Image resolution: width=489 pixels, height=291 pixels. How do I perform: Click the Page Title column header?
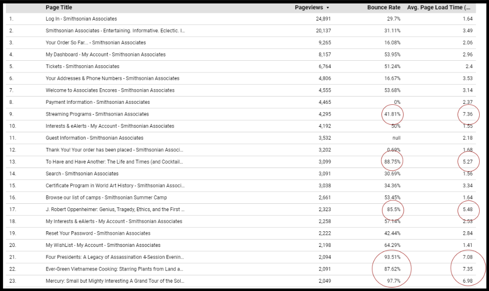(x=58, y=7)
